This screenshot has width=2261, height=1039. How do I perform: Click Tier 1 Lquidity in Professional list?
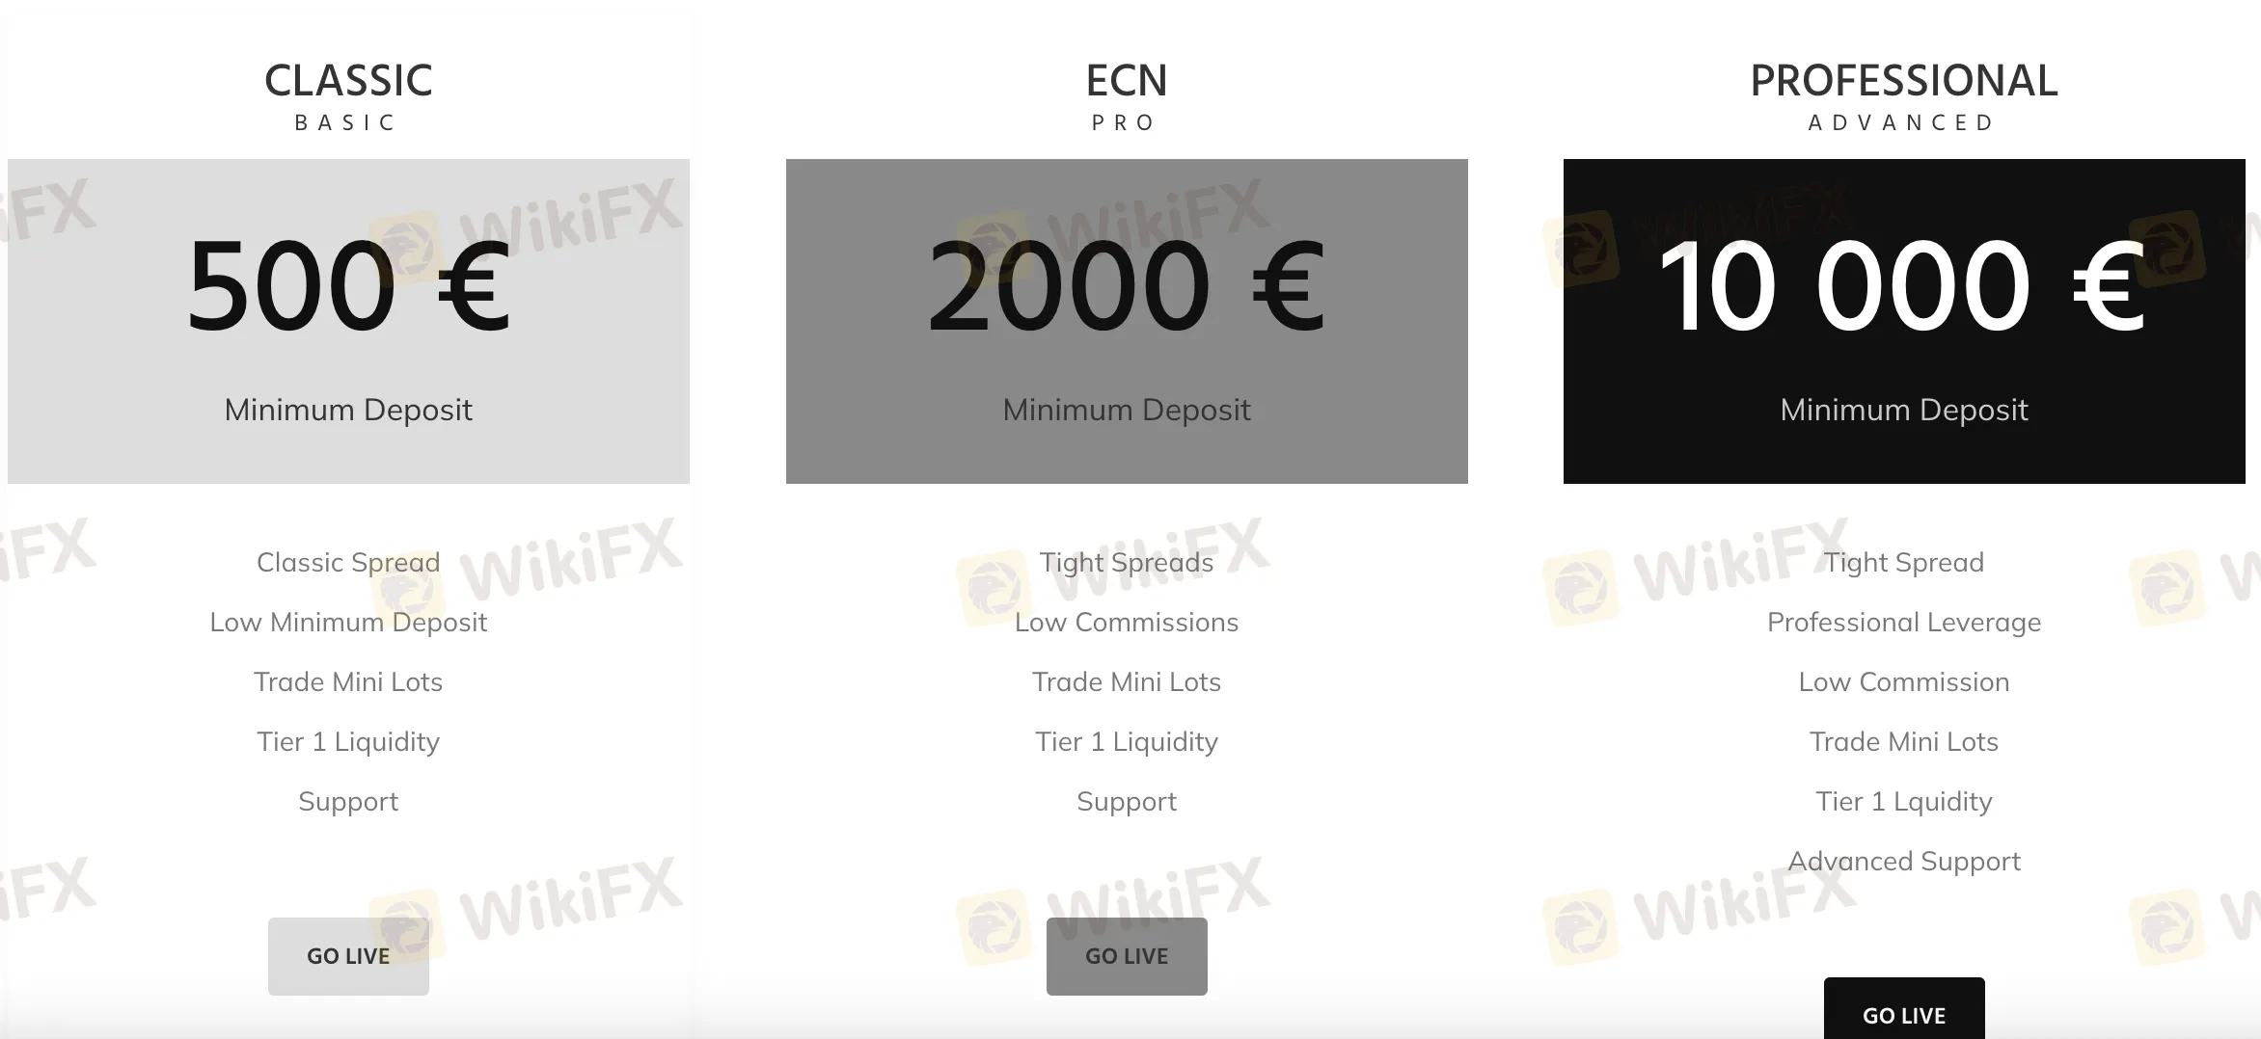pos(1903,801)
